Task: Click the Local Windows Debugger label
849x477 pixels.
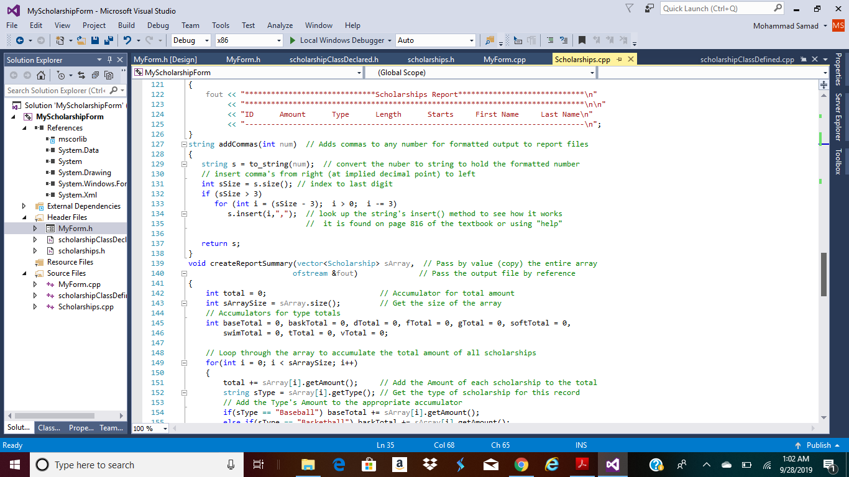Action: point(342,40)
